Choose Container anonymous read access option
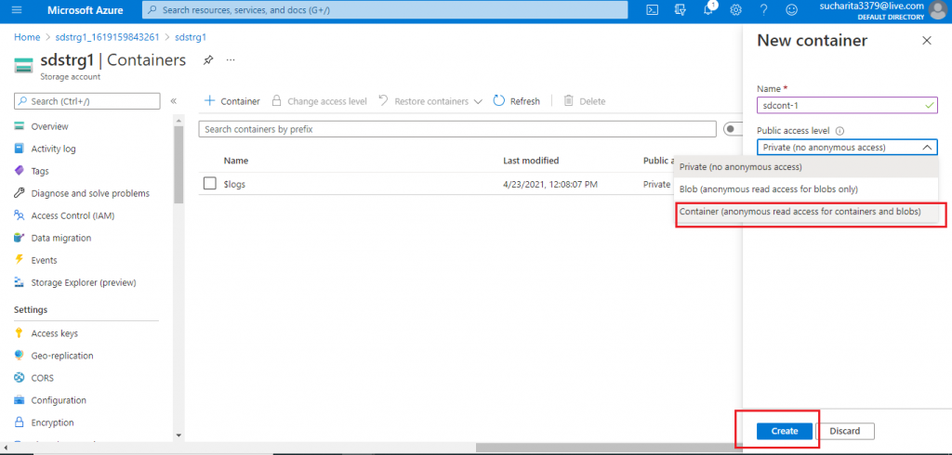Viewport: 952px width, 455px height. click(x=807, y=212)
